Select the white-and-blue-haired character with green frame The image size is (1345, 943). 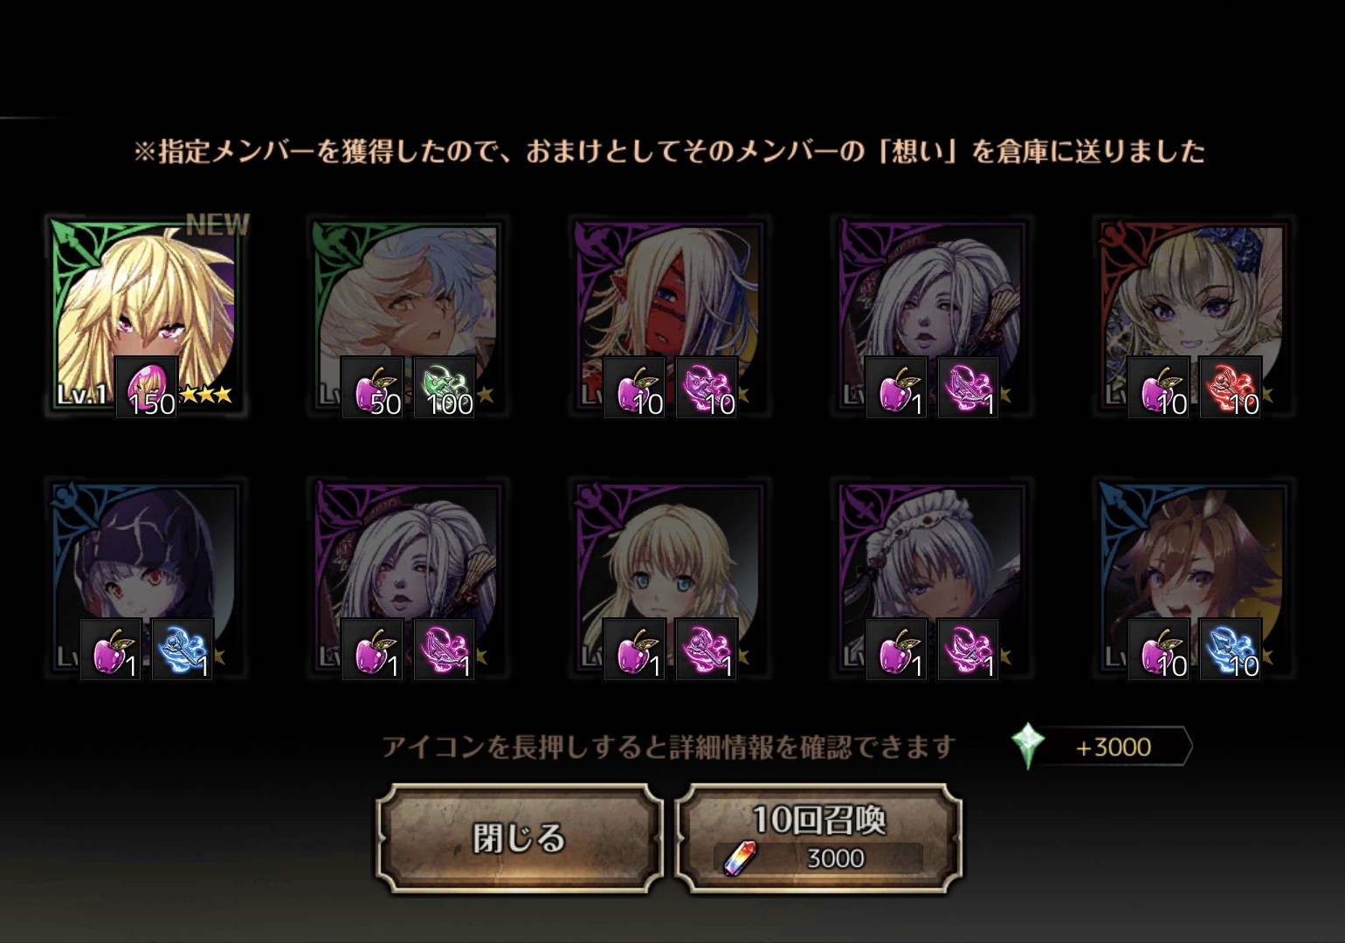pyautogui.click(x=407, y=313)
